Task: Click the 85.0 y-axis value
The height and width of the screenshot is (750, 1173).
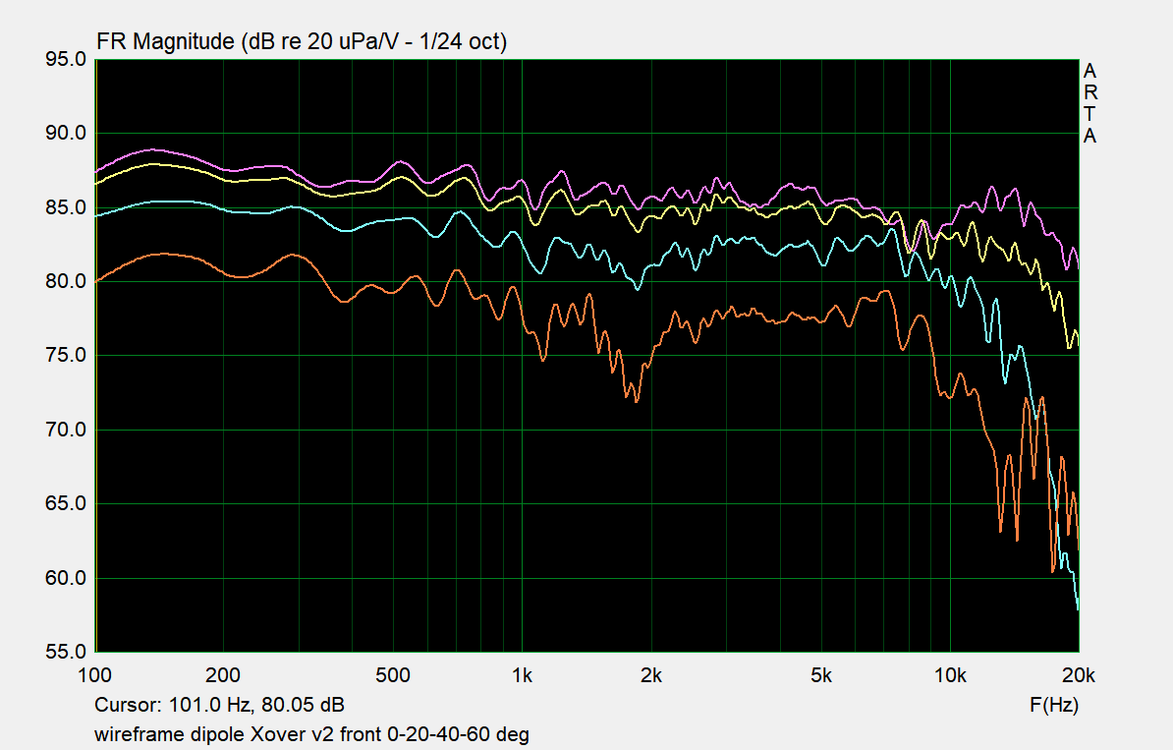Action: coord(66,207)
